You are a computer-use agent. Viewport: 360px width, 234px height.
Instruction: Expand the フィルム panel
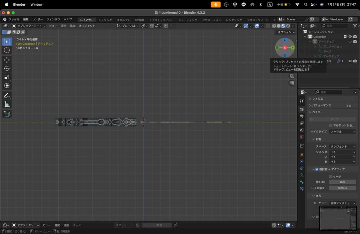coord(317,99)
